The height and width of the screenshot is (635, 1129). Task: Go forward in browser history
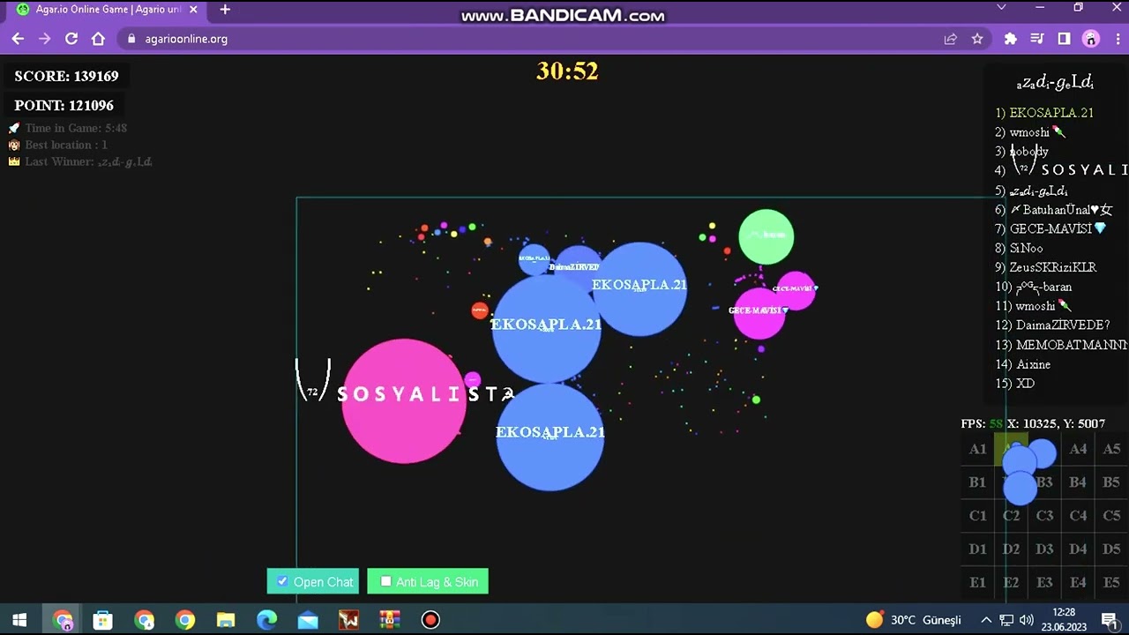tap(44, 39)
